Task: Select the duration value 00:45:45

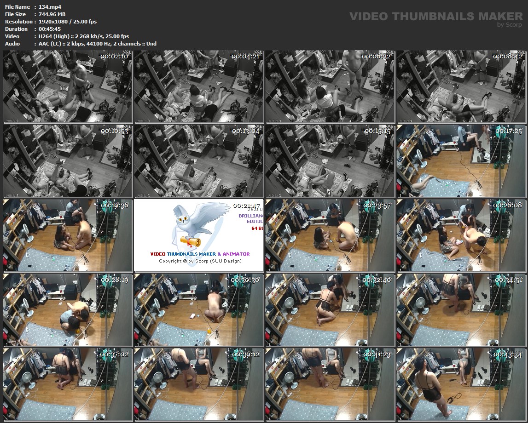Action: [50, 29]
